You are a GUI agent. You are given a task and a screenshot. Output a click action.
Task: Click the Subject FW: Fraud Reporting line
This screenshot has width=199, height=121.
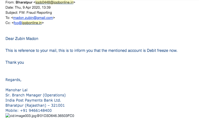coord(29,12)
